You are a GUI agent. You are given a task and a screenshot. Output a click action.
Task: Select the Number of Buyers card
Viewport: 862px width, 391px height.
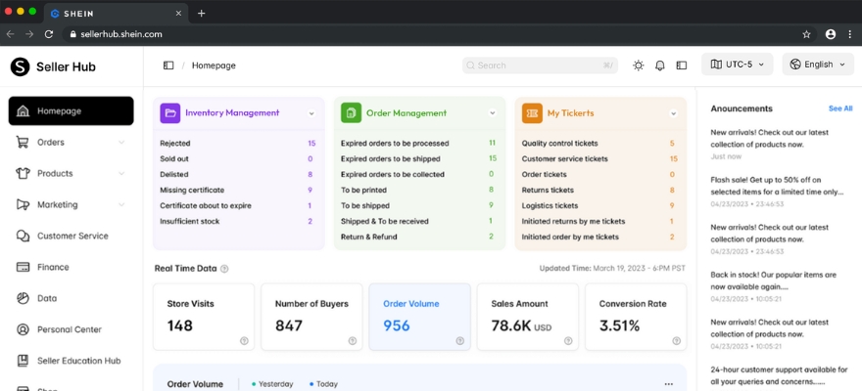click(x=311, y=317)
